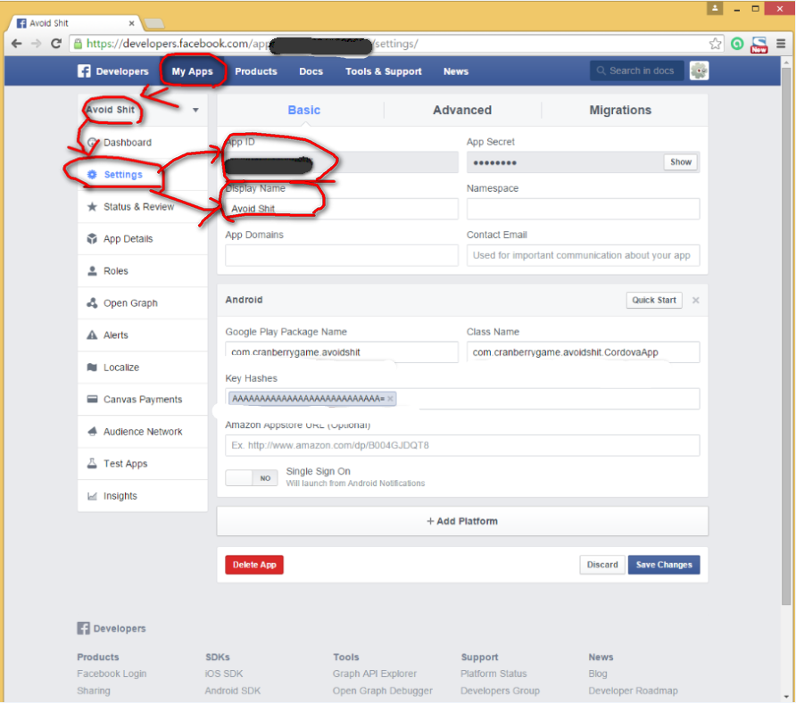
Task: Click the Search in docs field
Action: coord(636,70)
